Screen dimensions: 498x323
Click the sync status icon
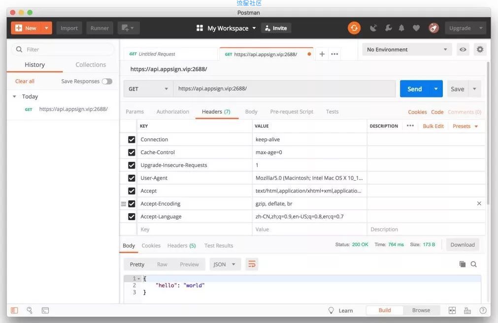click(x=354, y=28)
